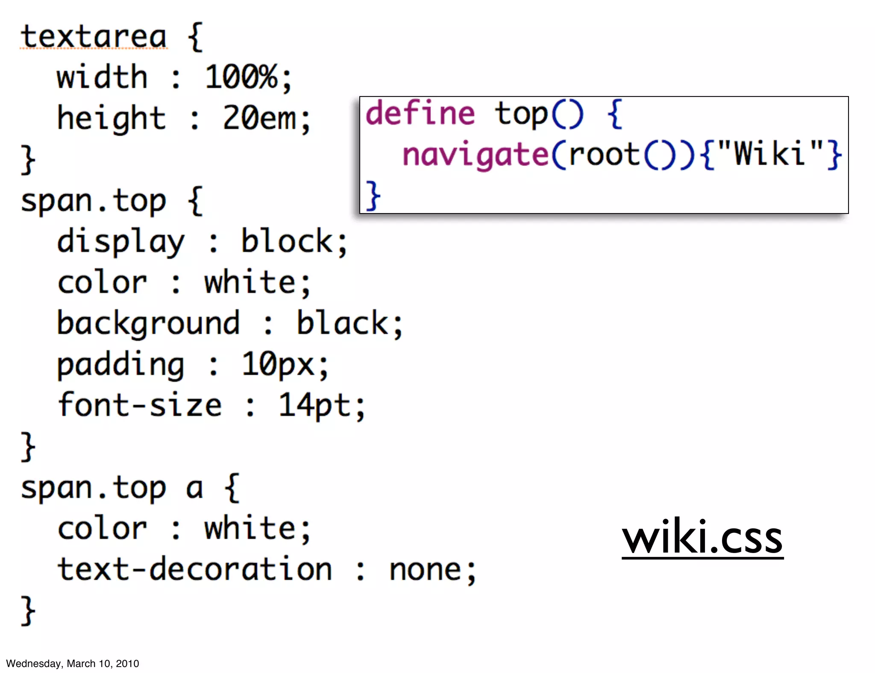Click the 'display : block;' declaration
This screenshot has width=875, height=673.
tap(202, 242)
